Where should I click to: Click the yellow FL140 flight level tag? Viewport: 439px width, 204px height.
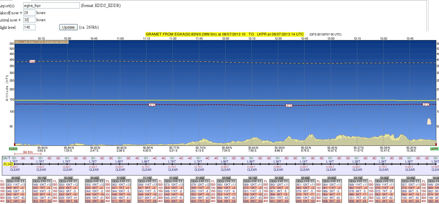[8, 164]
